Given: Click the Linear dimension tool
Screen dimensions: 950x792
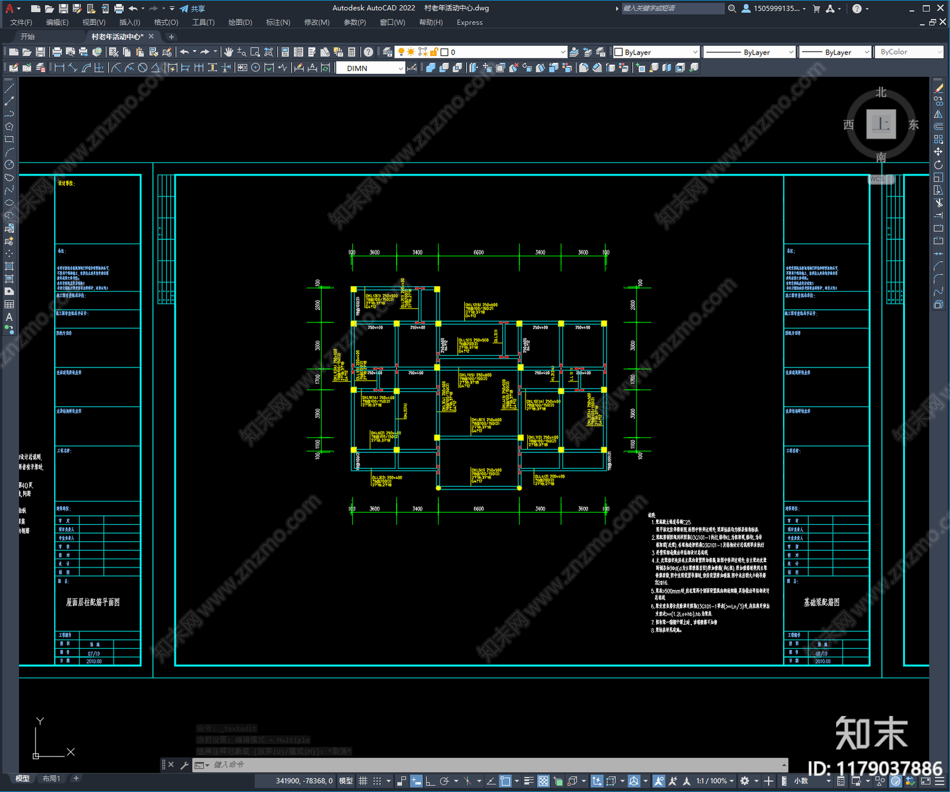Looking at the screenshot, I should pyautogui.click(x=59, y=68).
